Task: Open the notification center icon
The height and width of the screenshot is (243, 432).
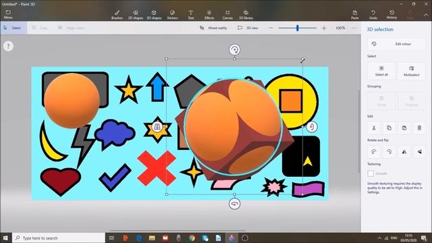Action: pos(424,238)
